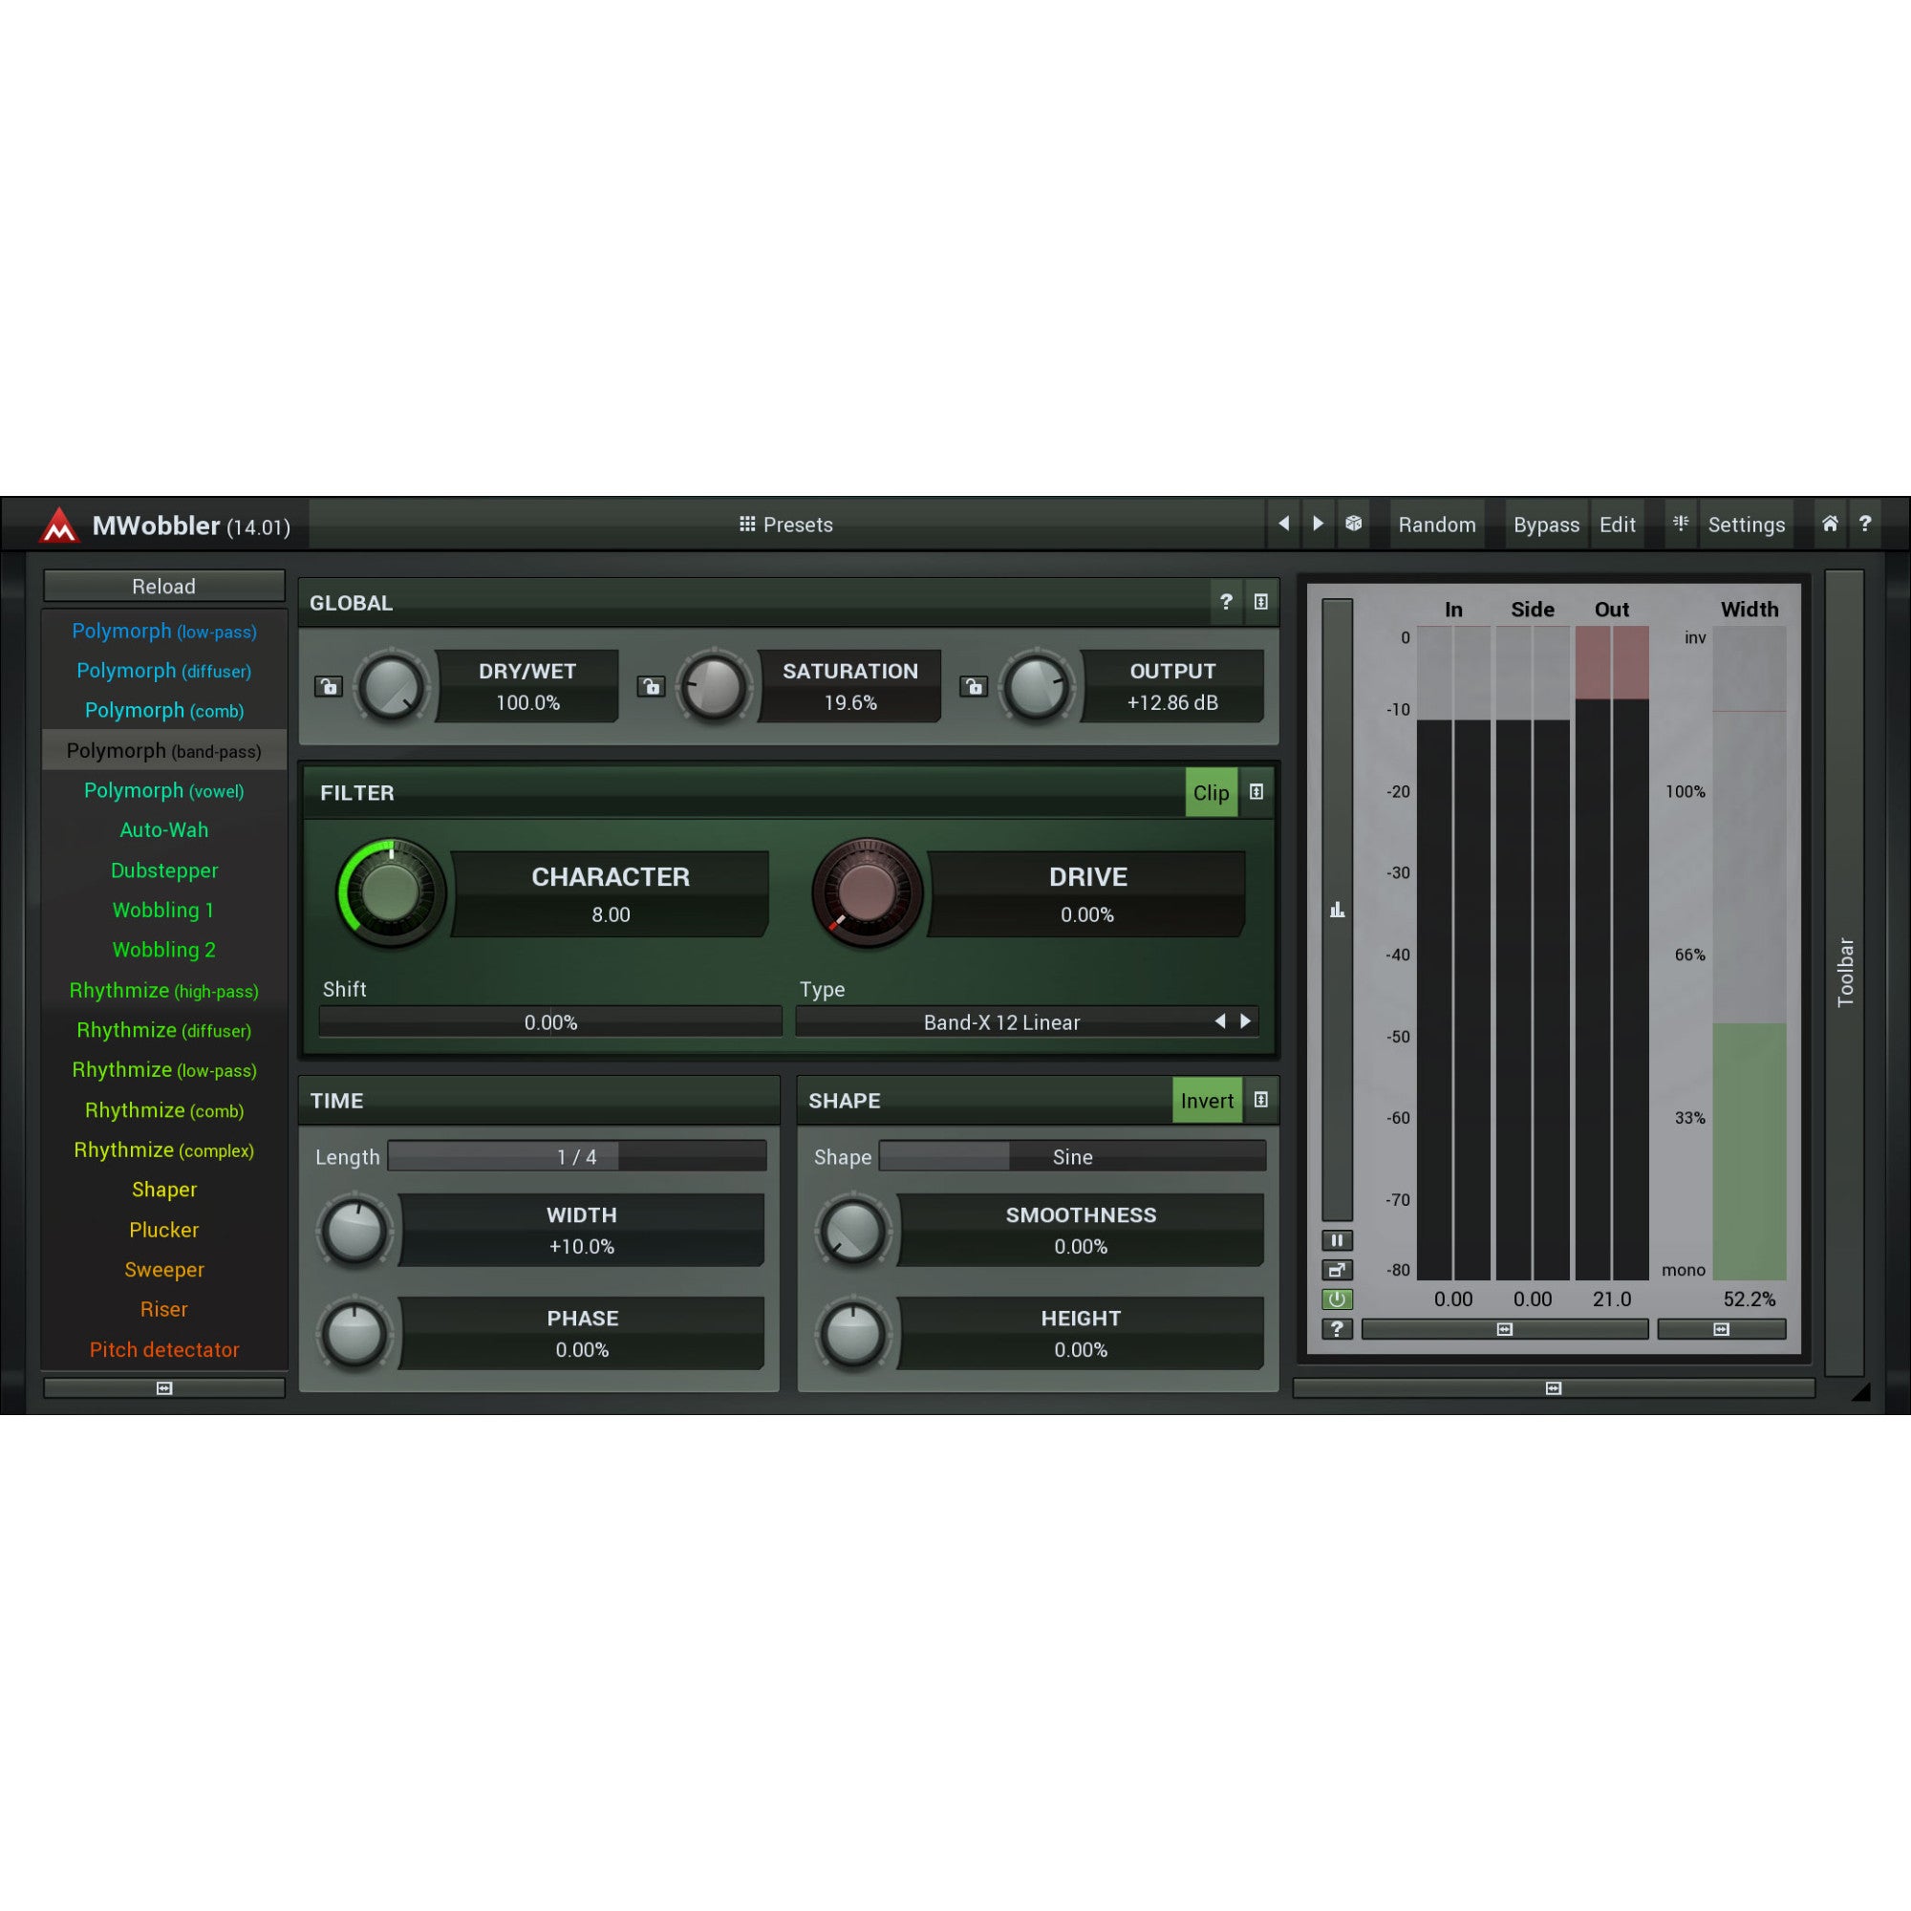
Task: Select the Polymorph (diffuser) preset
Action: click(164, 670)
